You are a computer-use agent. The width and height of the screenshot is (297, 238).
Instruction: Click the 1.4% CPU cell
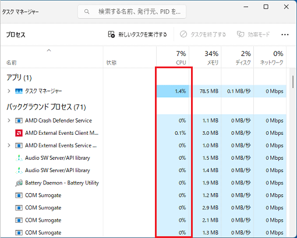[x=173, y=91]
